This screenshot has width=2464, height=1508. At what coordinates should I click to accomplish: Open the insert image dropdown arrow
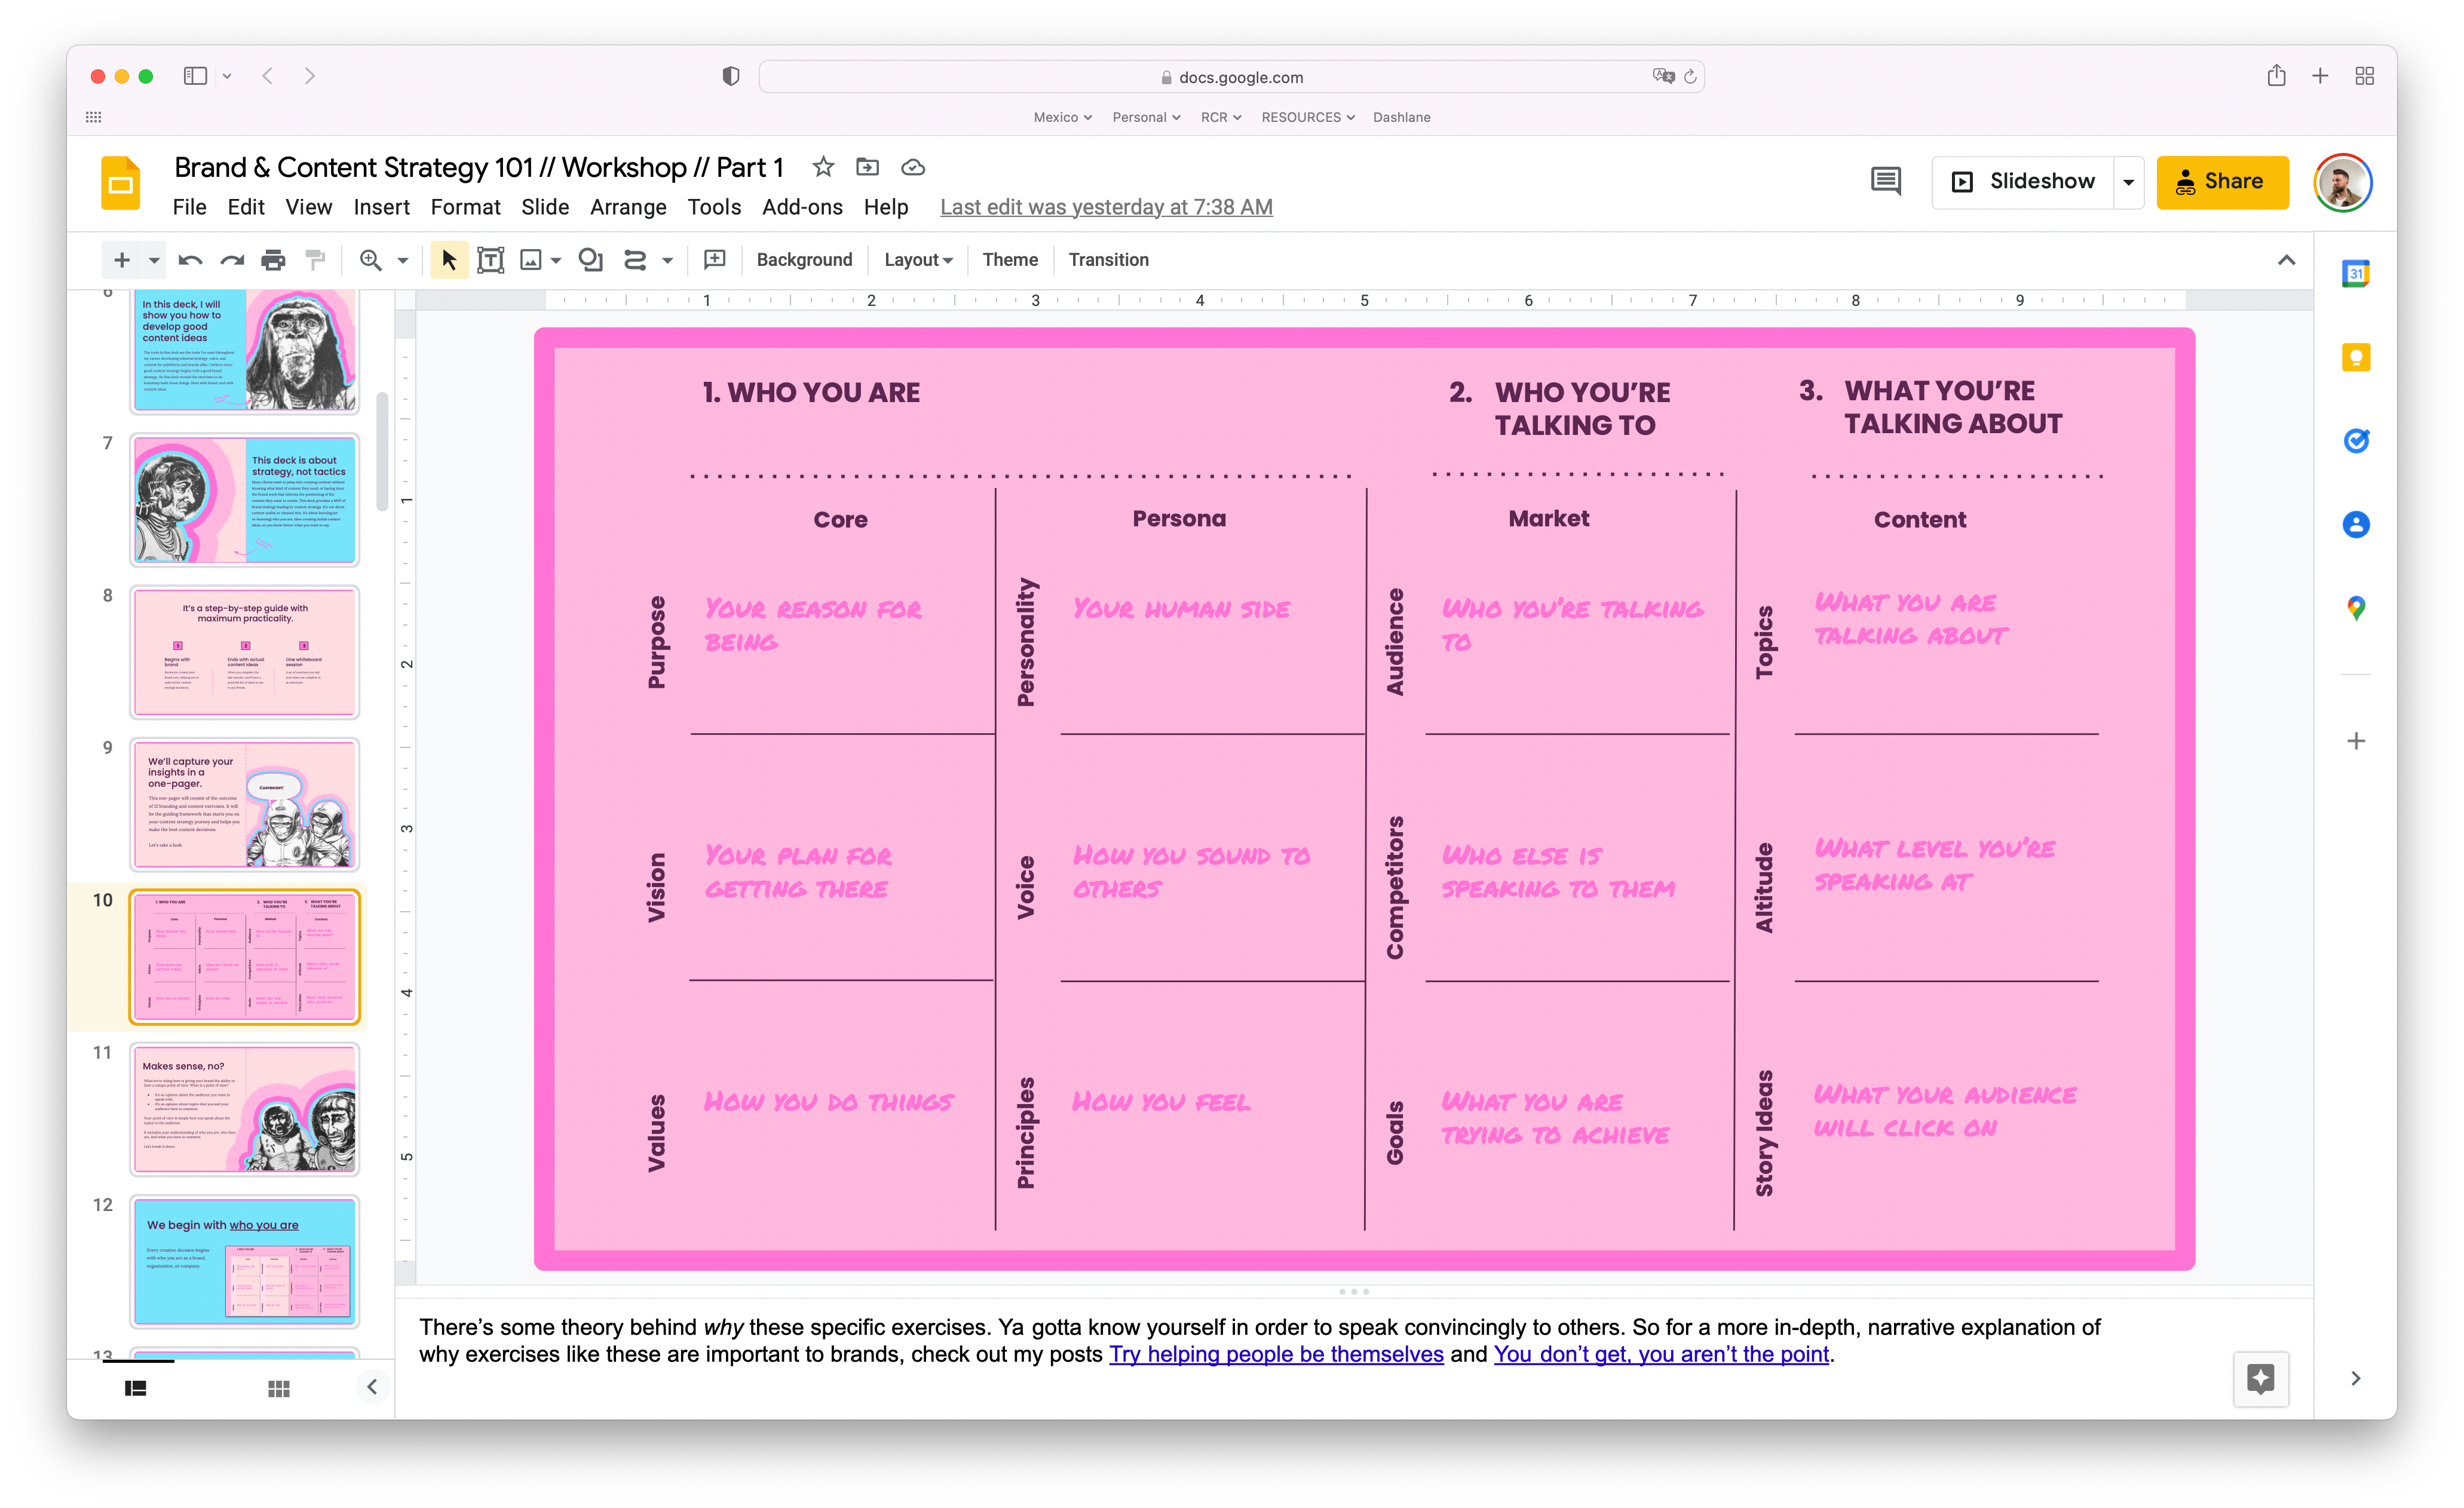coord(556,260)
